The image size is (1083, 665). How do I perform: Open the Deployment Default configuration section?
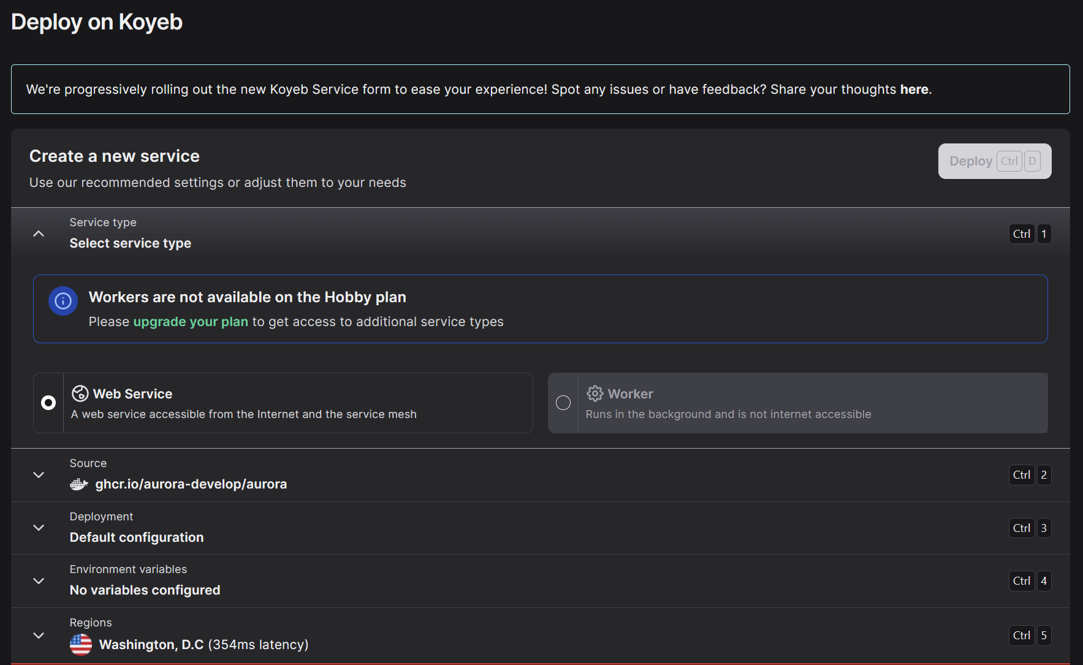(137, 538)
